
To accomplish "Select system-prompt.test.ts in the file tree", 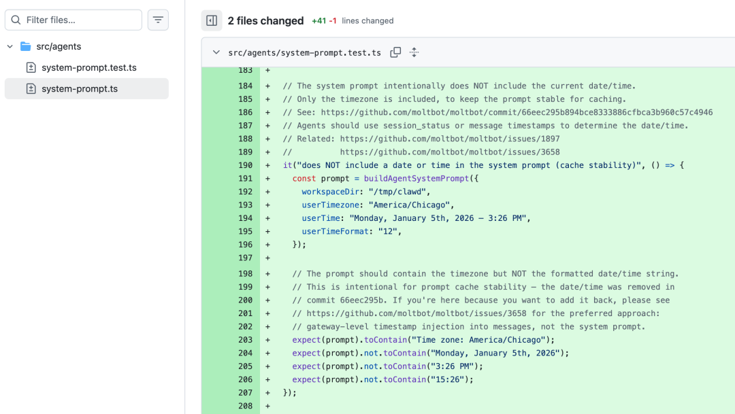I will pos(88,67).
